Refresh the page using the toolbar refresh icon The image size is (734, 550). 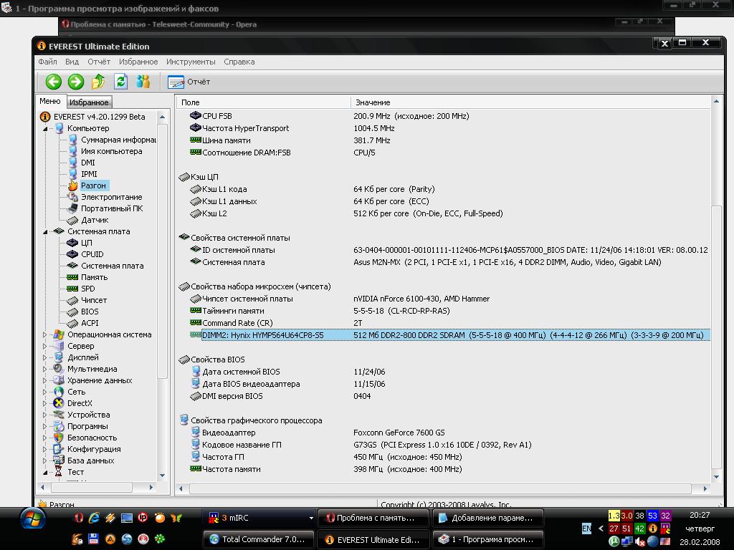120,82
